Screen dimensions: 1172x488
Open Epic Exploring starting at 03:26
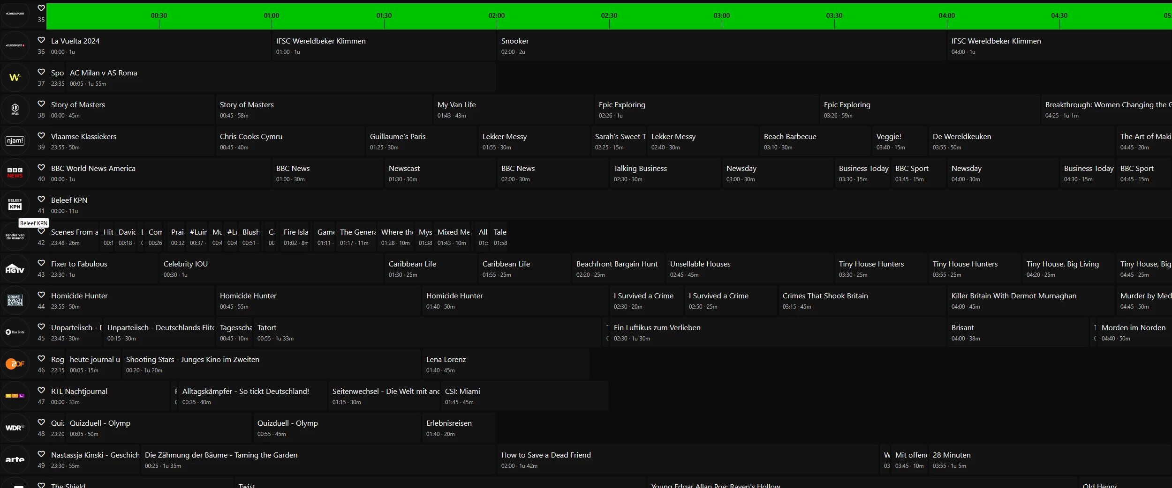coord(930,110)
